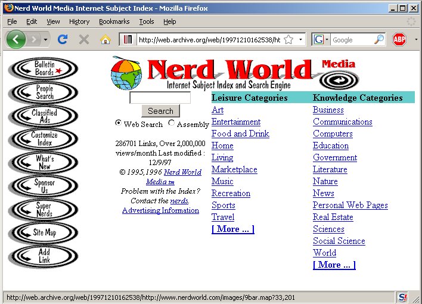Open the Advertising Information link
Image resolution: width=422 pixels, height=304 pixels.
(x=161, y=210)
